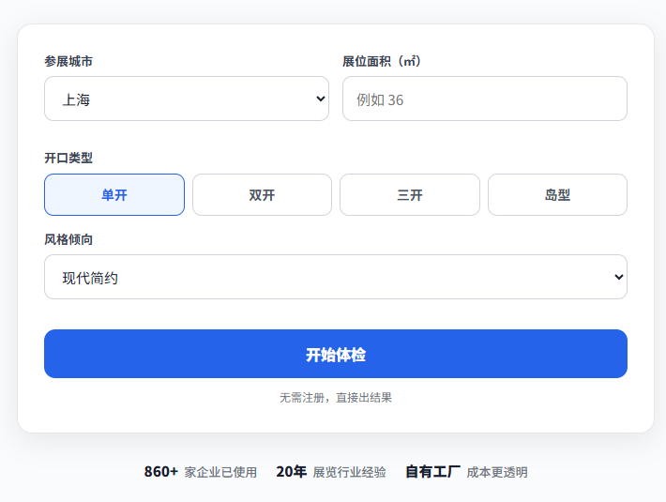This screenshot has width=666, height=502.
Task: Select the 单开 opening type
Action: (114, 195)
